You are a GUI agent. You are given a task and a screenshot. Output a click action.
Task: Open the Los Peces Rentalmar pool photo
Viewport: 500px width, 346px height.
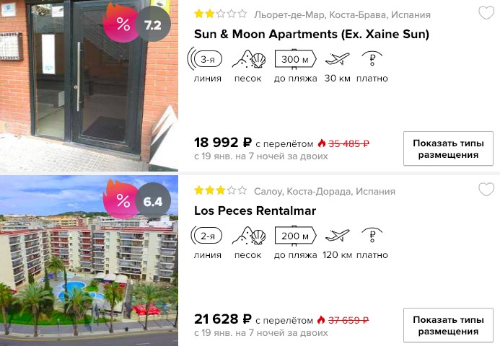(89, 261)
